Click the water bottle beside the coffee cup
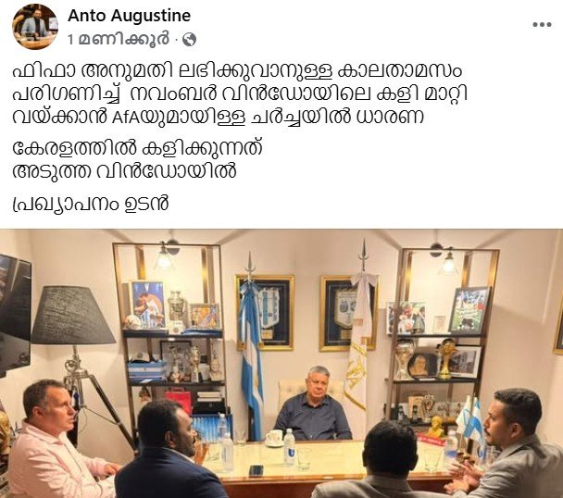563x498 pixels. coord(289,447)
